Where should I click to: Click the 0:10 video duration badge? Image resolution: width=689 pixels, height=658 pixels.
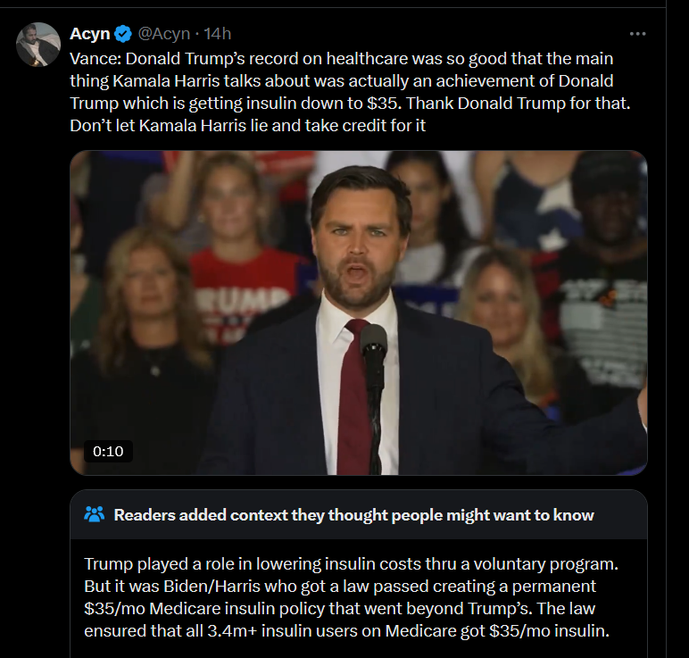(108, 451)
